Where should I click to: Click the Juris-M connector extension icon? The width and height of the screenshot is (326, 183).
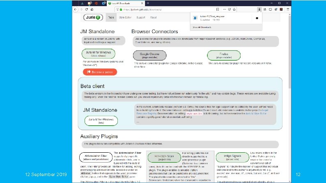(276, 9)
